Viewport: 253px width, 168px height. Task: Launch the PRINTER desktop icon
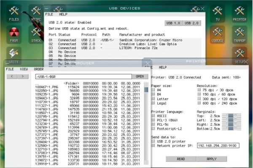[240, 12]
